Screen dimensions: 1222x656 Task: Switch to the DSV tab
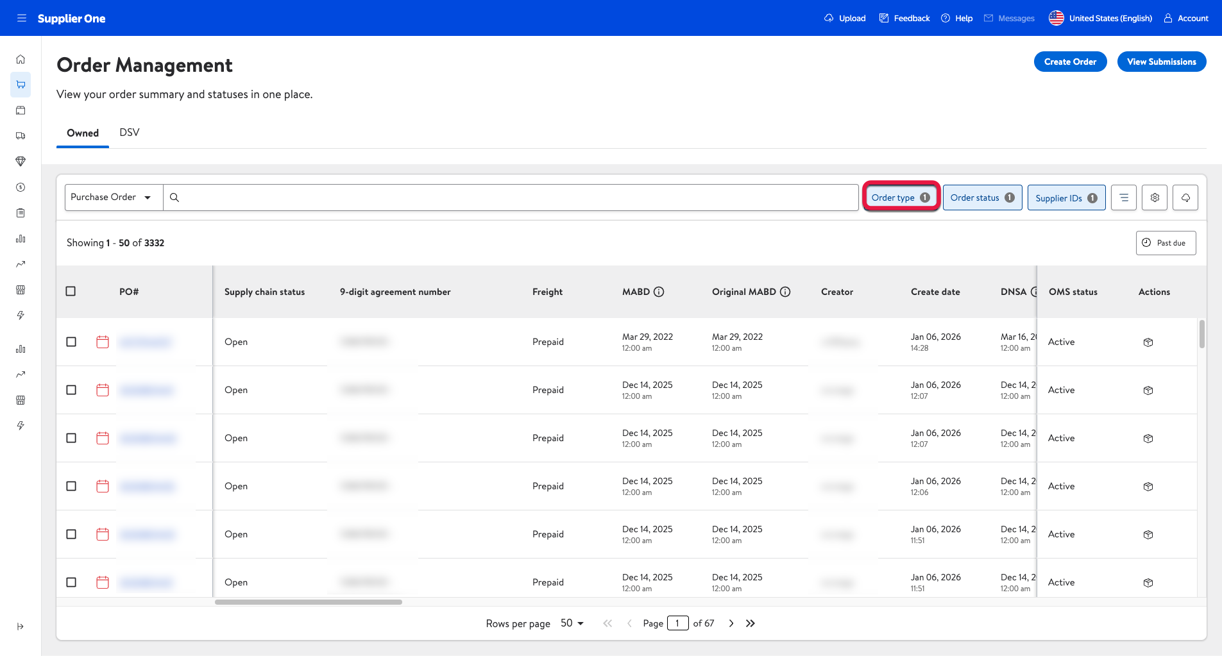coord(129,133)
